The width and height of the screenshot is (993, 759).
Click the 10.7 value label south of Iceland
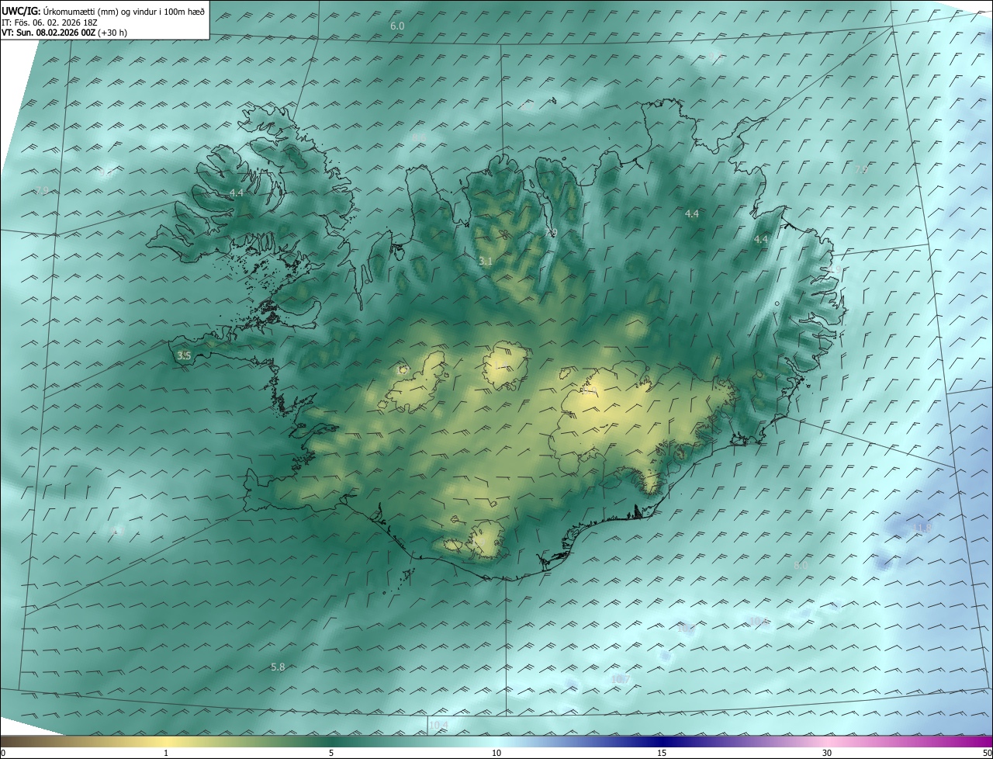[621, 679]
